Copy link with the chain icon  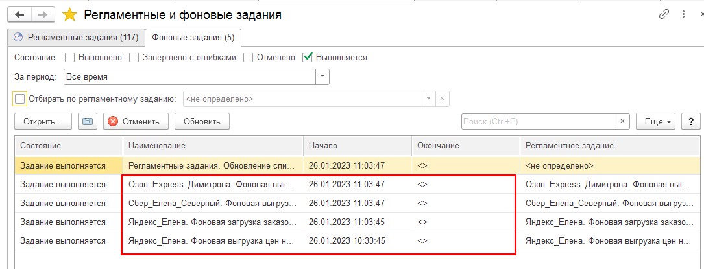664,14
